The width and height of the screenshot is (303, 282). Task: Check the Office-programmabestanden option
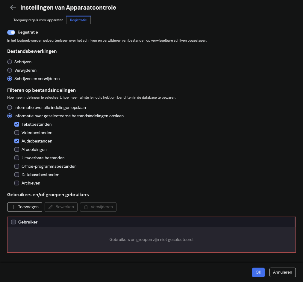(x=17, y=166)
